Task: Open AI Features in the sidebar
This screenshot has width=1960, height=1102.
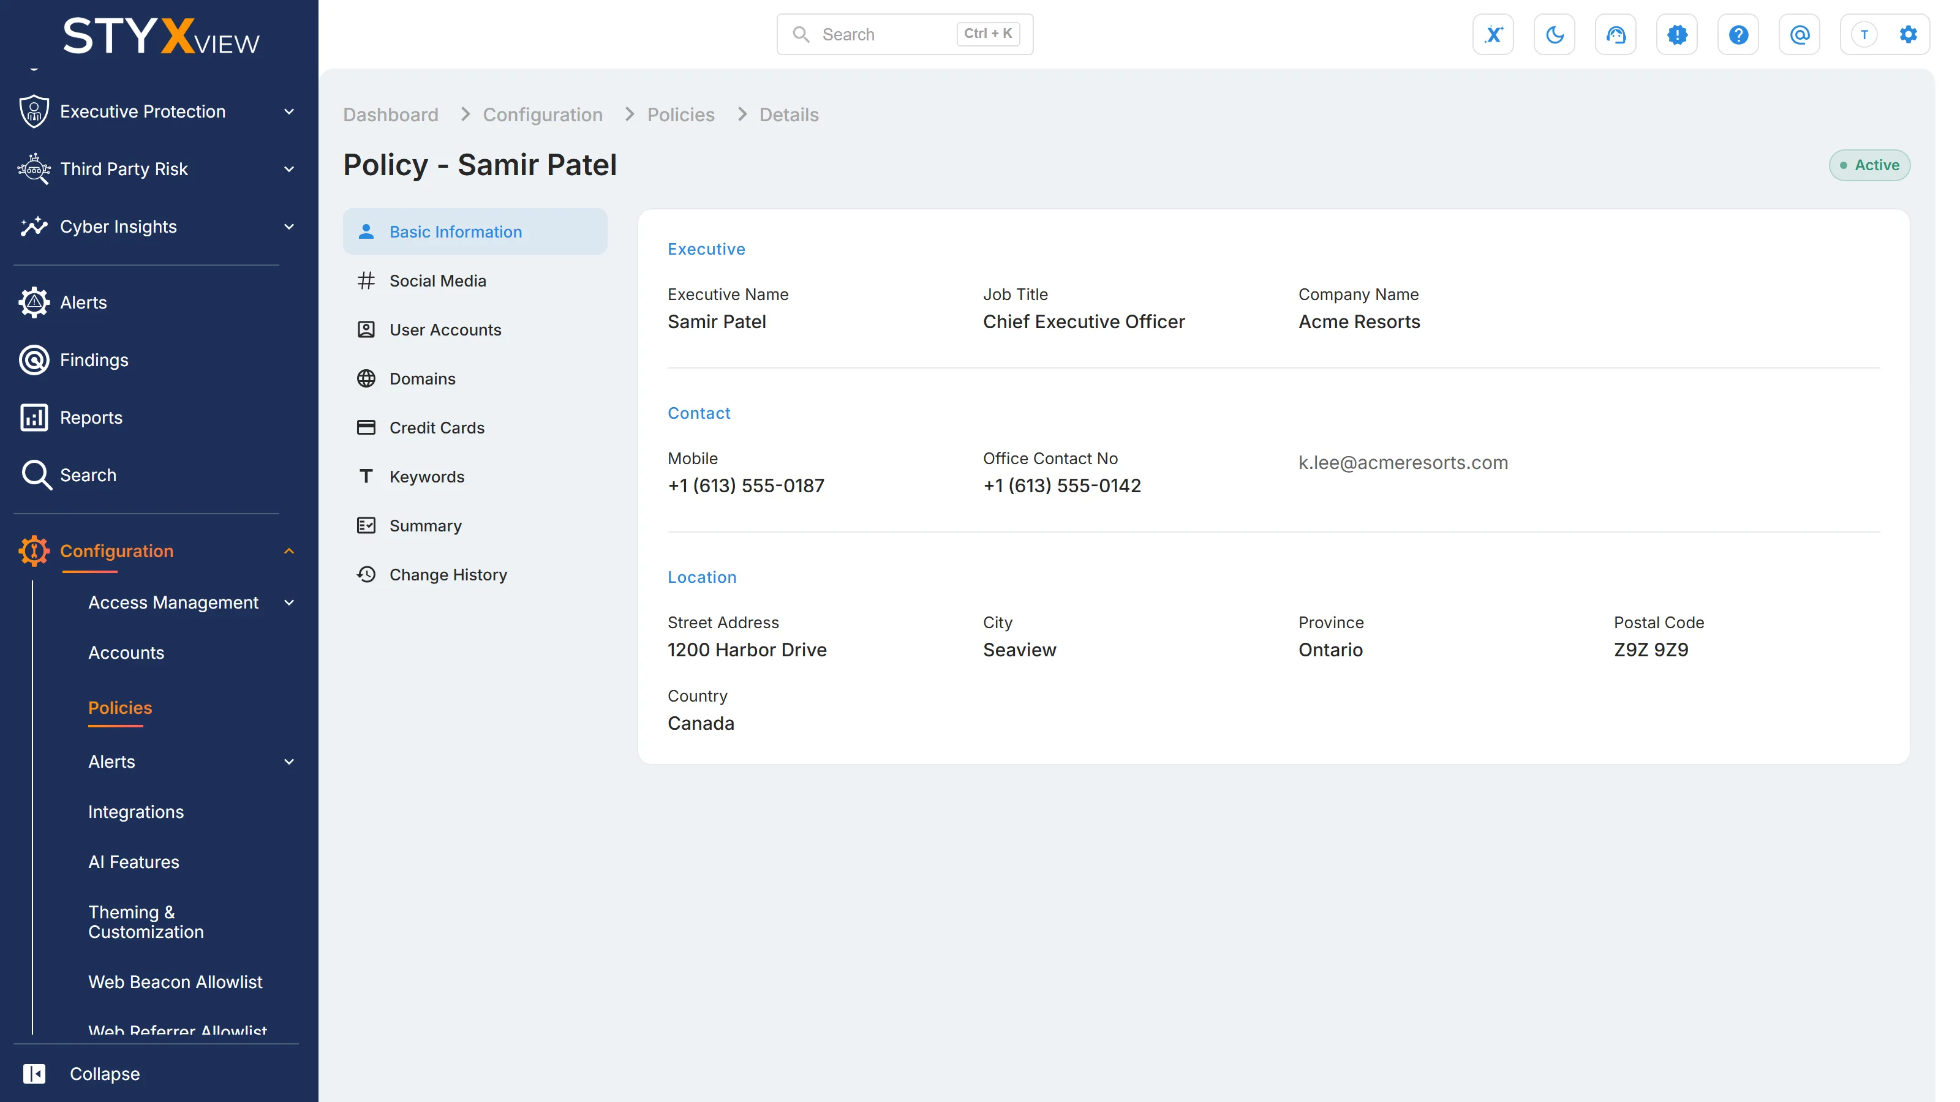Action: [134, 863]
